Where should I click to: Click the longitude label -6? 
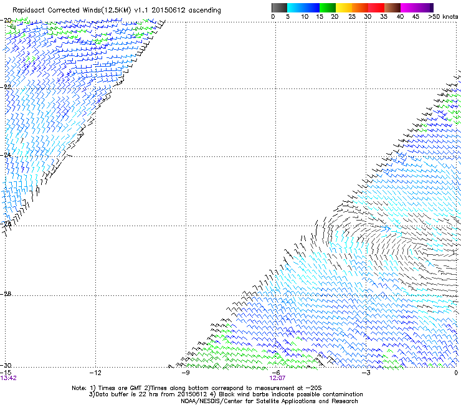pyautogui.click(x=275, y=373)
